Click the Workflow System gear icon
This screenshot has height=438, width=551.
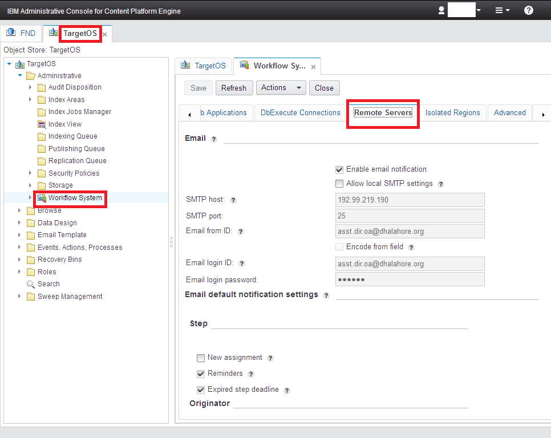(x=40, y=198)
